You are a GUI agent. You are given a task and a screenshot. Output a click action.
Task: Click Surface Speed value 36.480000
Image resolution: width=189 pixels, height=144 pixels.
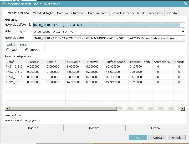[x=113, y=77]
